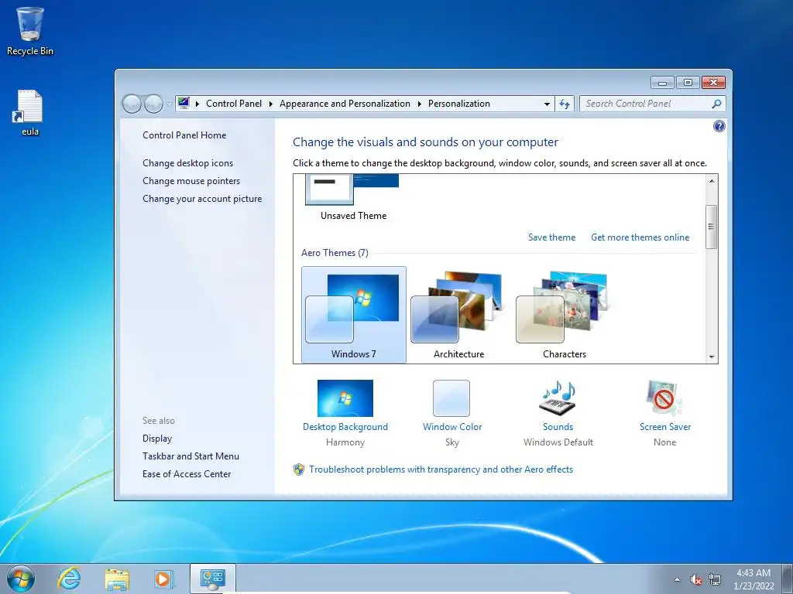
Task: Select the Architecture theme
Action: (458, 314)
